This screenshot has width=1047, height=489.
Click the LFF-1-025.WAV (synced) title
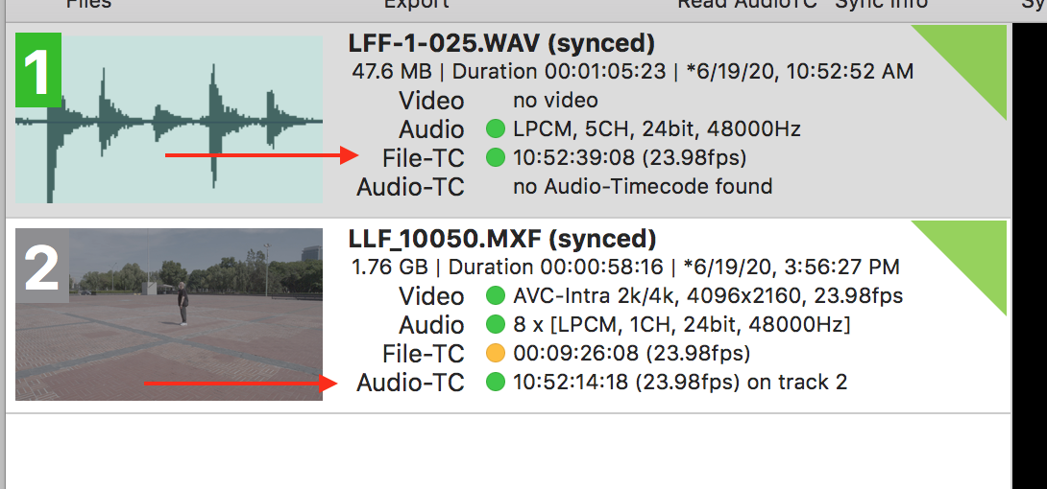[501, 44]
